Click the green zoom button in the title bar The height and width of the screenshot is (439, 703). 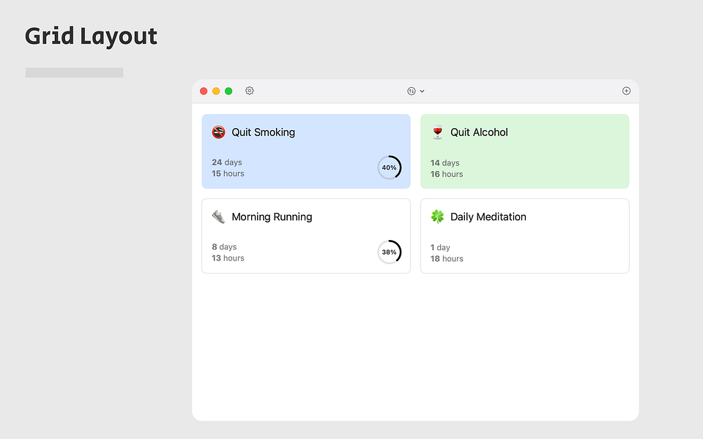click(228, 91)
